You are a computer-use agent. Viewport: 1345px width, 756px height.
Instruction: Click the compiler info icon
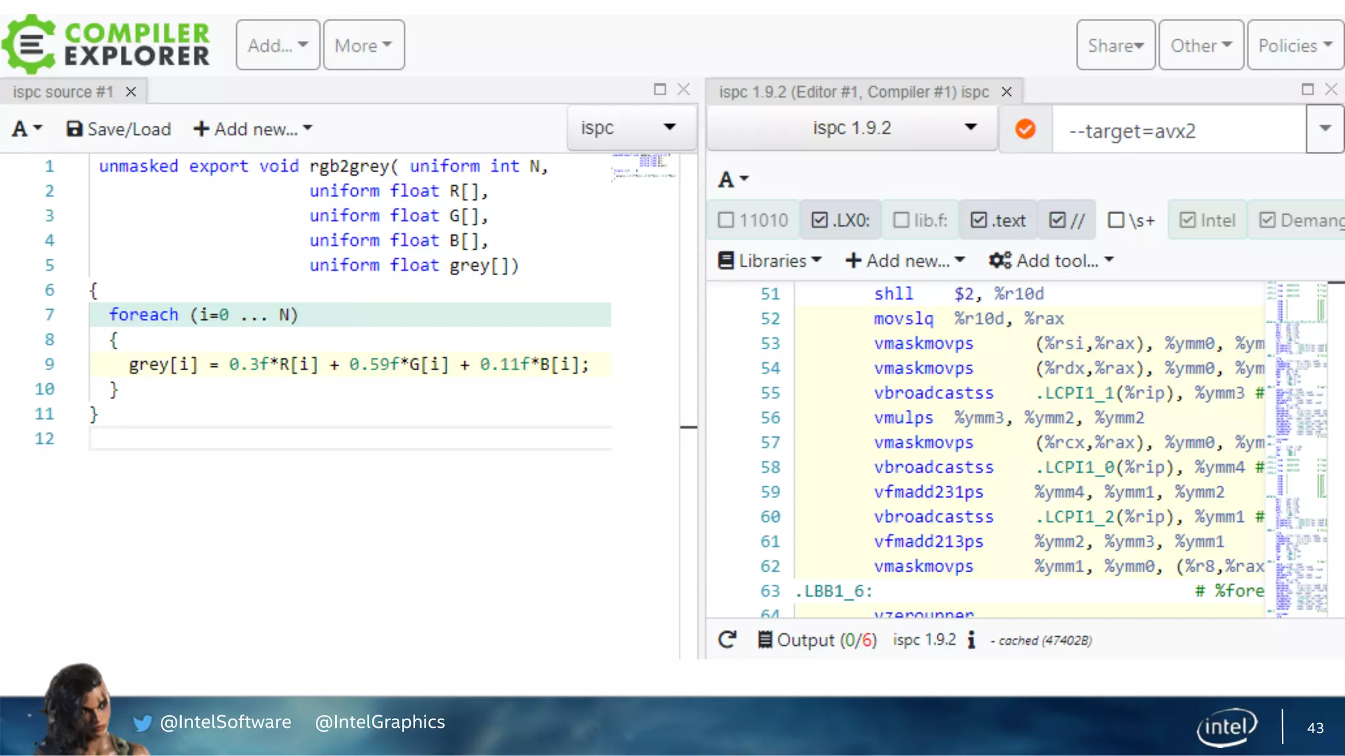(971, 639)
